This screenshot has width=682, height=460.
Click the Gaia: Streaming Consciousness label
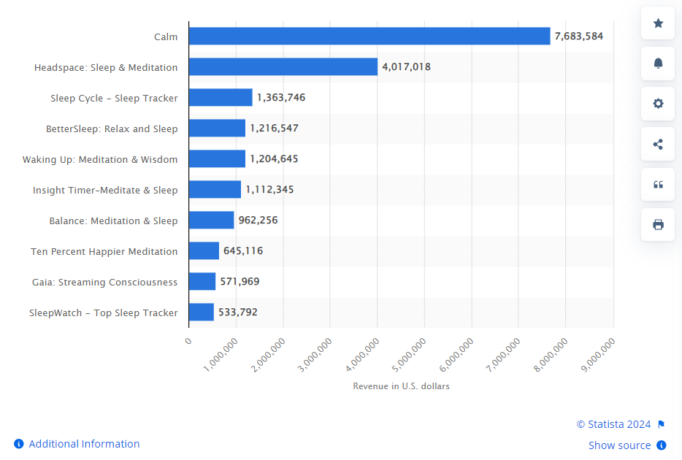104,282
